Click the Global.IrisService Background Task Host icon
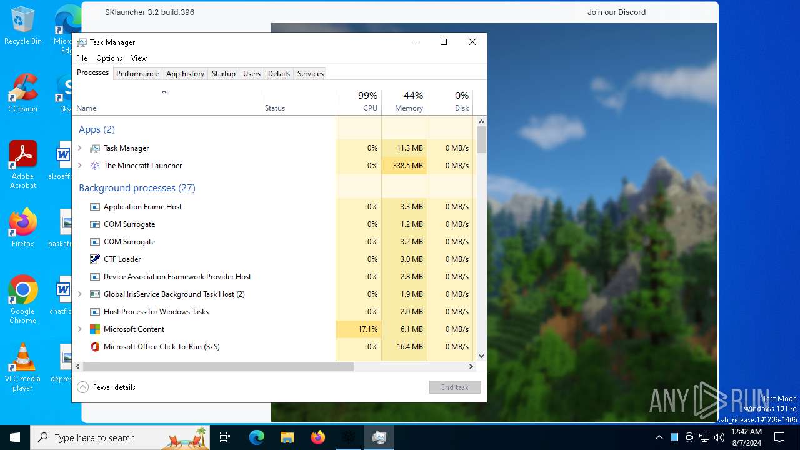This screenshot has height=450, width=800. (95, 294)
